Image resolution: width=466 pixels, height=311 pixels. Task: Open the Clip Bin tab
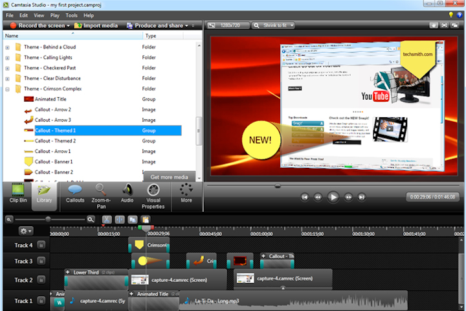coord(18,194)
